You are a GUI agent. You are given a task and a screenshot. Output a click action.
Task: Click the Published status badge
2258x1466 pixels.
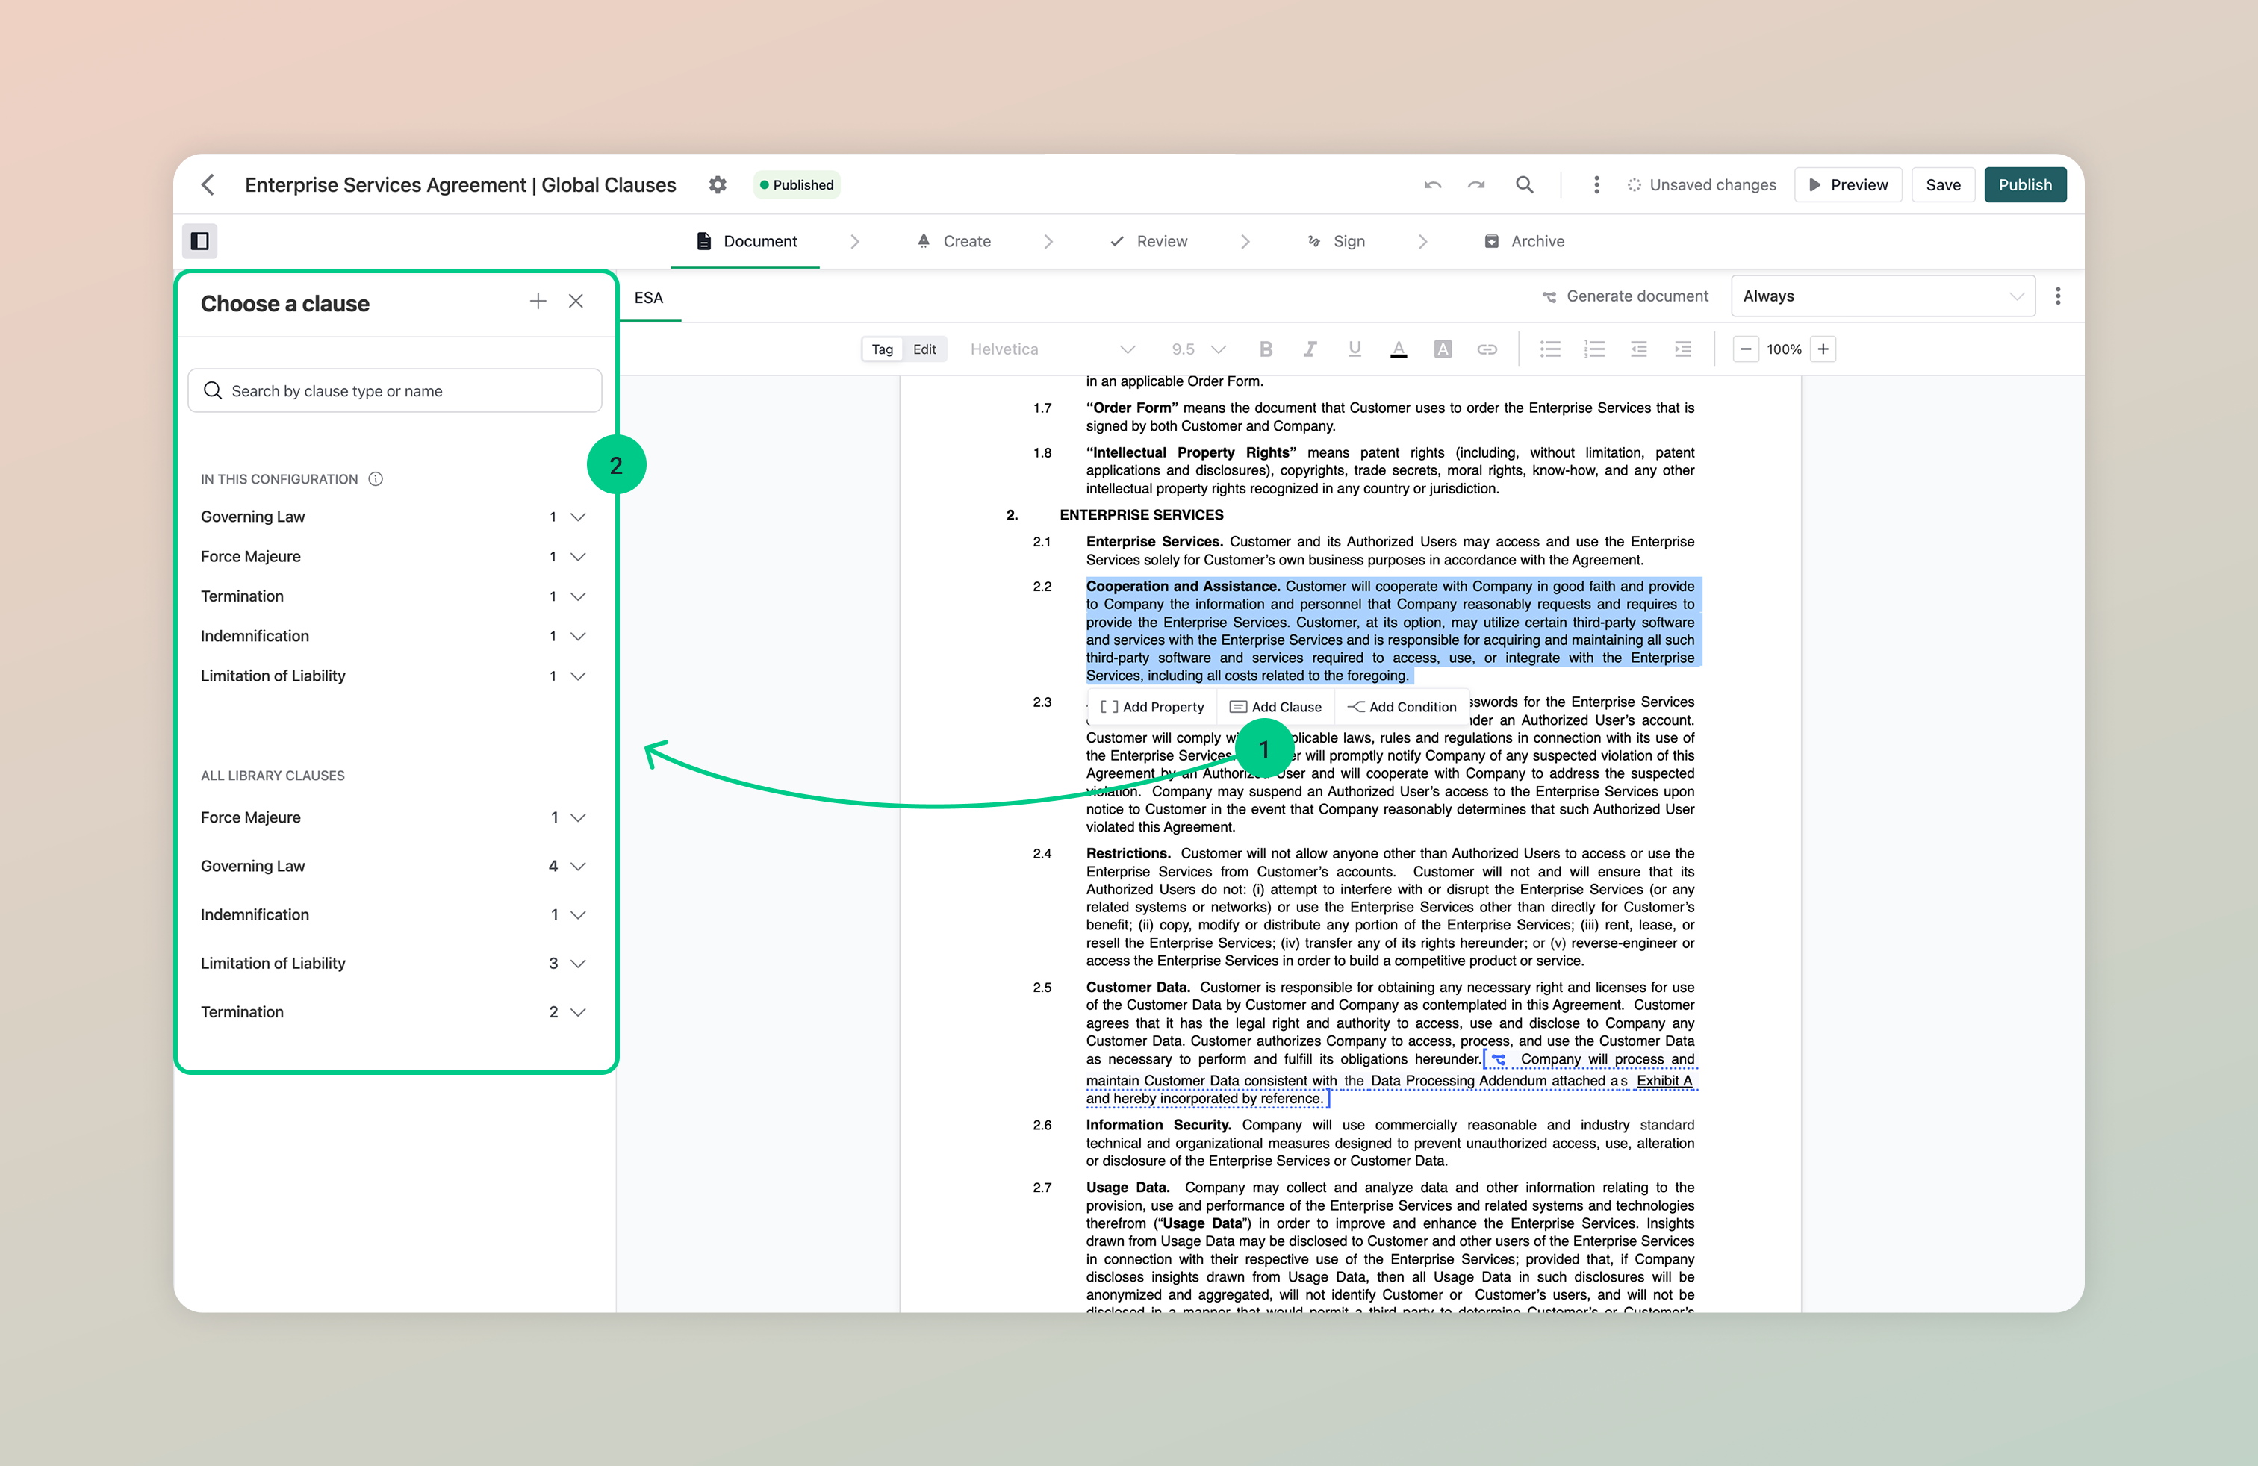[797, 185]
